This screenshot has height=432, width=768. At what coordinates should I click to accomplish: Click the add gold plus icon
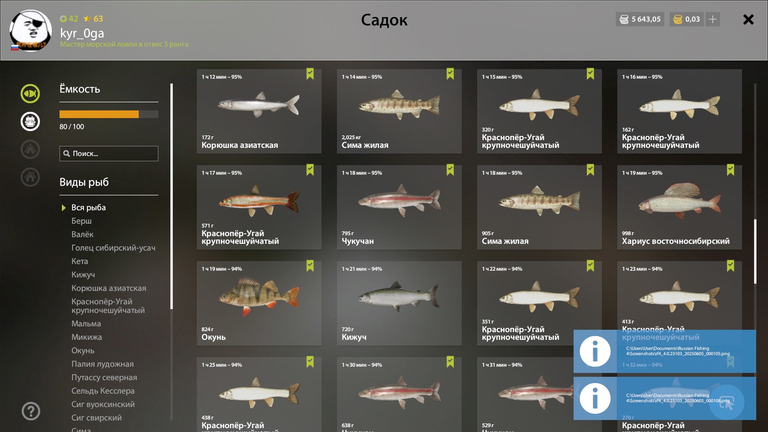tap(713, 19)
